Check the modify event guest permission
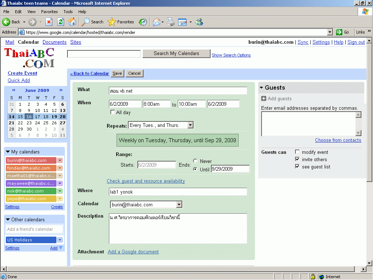The image size is (373, 280). [x=298, y=152]
